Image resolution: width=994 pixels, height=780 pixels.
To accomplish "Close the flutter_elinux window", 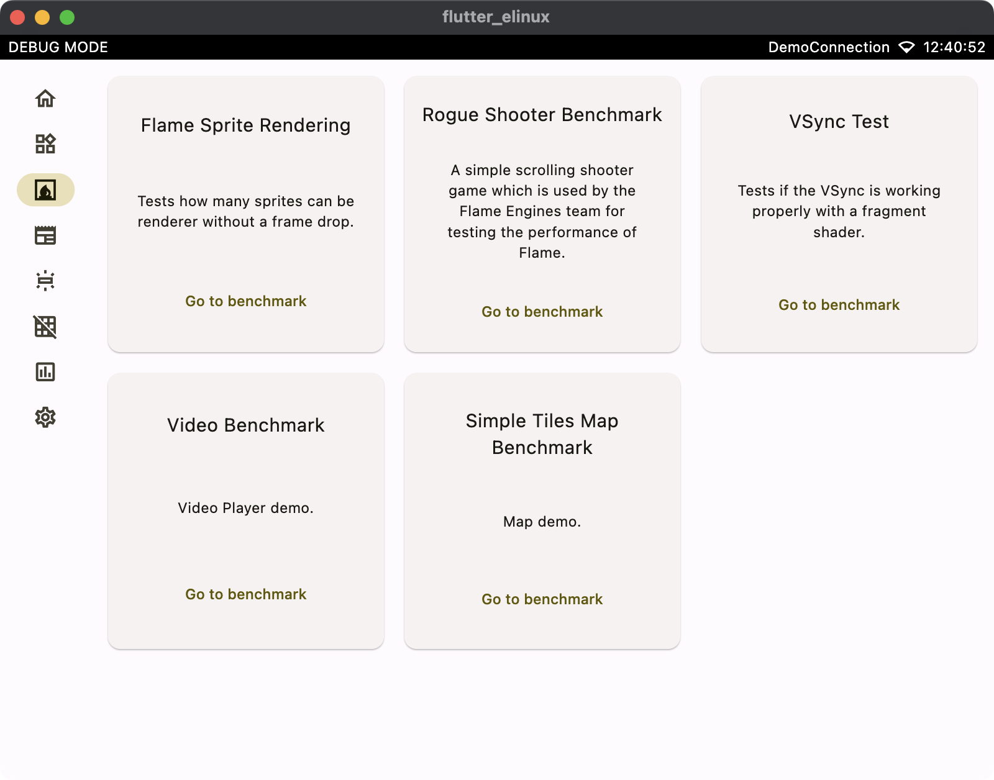I will (x=17, y=17).
